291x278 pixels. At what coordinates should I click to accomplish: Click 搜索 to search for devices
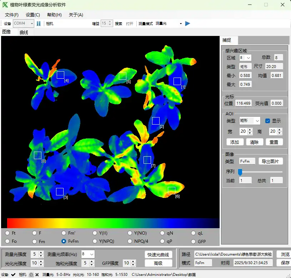click(119, 23)
